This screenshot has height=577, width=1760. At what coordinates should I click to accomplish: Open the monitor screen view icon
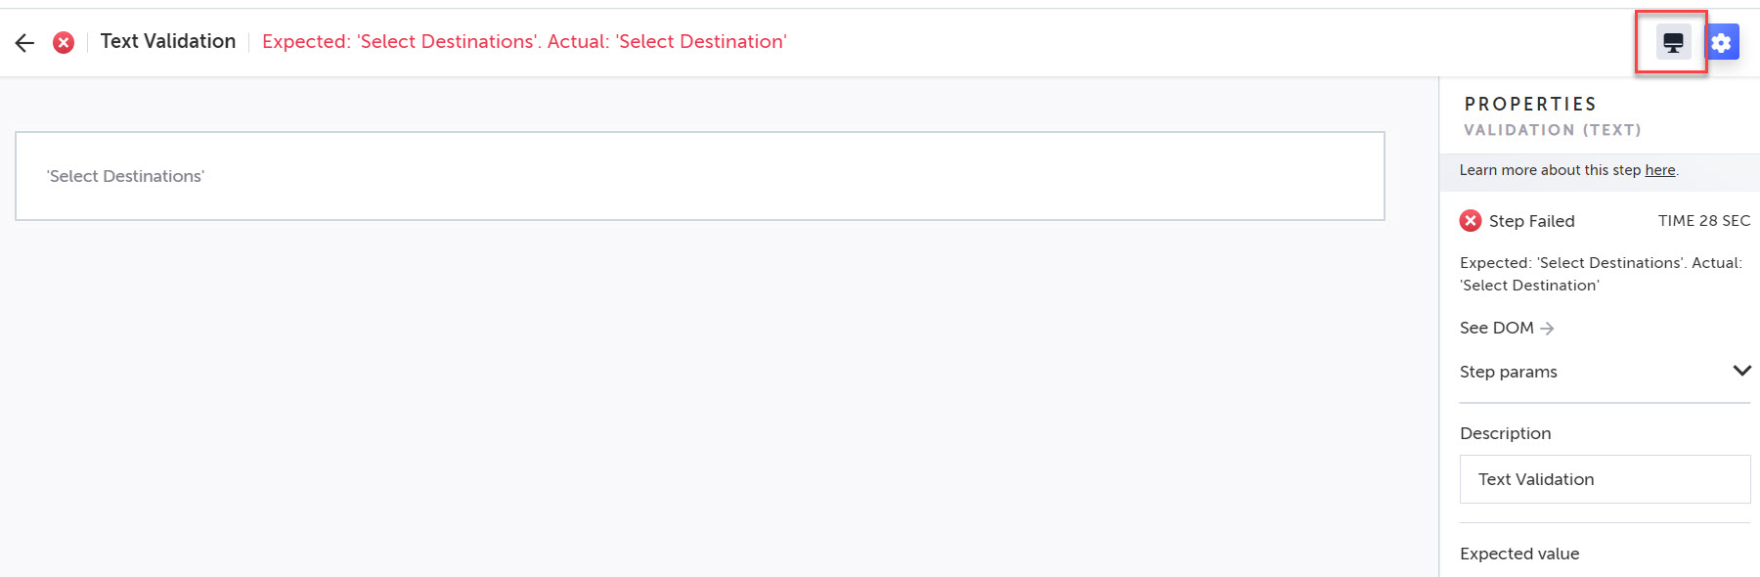[x=1673, y=42]
